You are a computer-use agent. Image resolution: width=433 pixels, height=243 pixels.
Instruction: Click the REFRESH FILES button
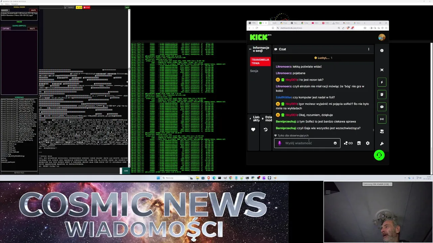coord(19,173)
